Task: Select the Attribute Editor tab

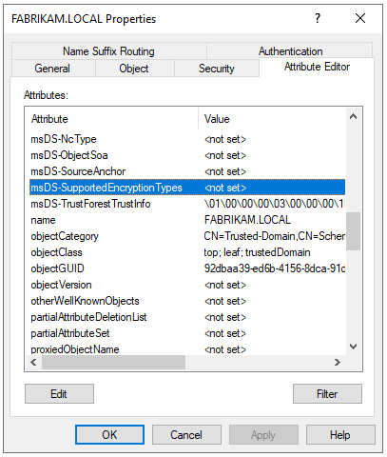Action: click(x=317, y=67)
